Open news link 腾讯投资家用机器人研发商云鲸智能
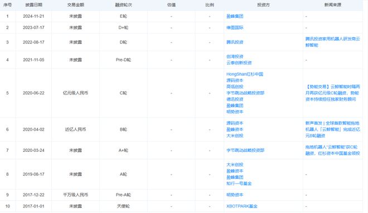368x213 pixels. click(x=332, y=42)
